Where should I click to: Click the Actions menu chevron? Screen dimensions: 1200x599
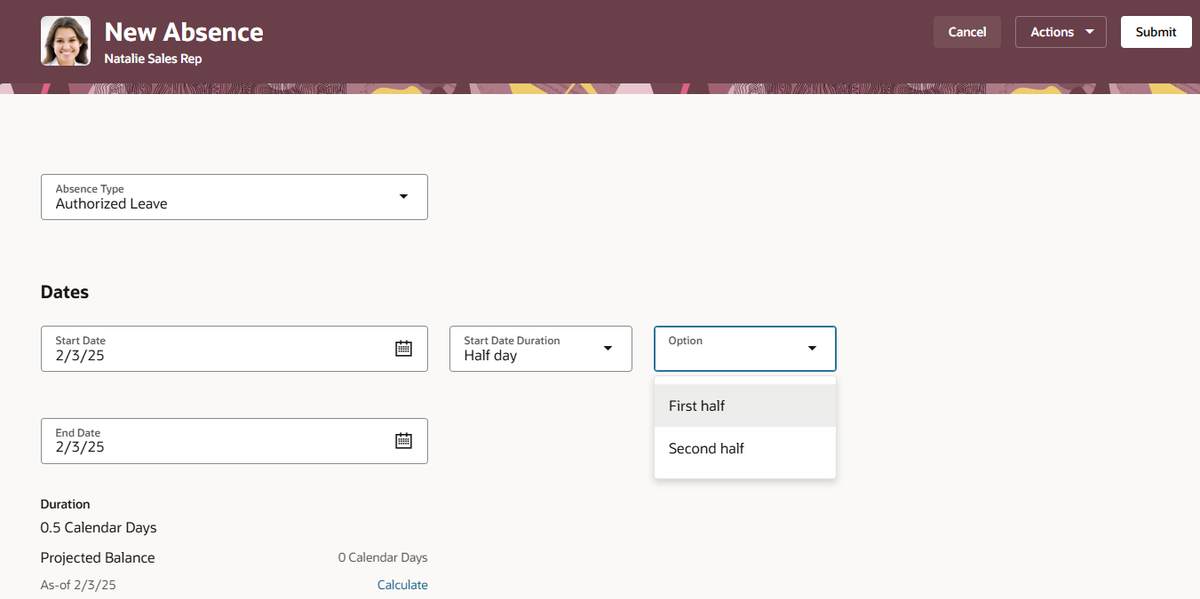click(x=1087, y=31)
